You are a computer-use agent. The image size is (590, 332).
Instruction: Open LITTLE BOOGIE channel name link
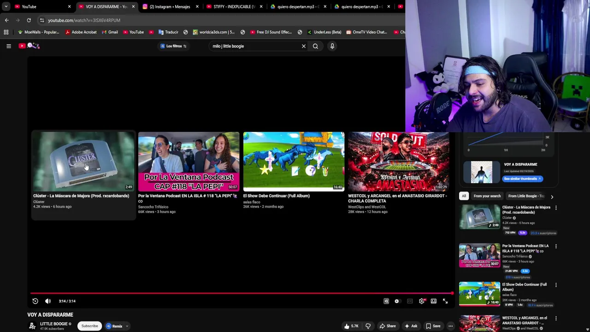coord(53,324)
